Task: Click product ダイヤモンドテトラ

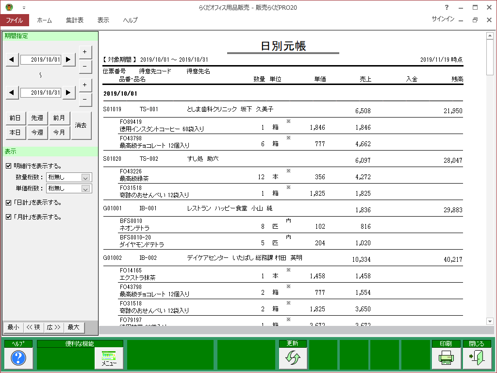Action: [x=142, y=244]
